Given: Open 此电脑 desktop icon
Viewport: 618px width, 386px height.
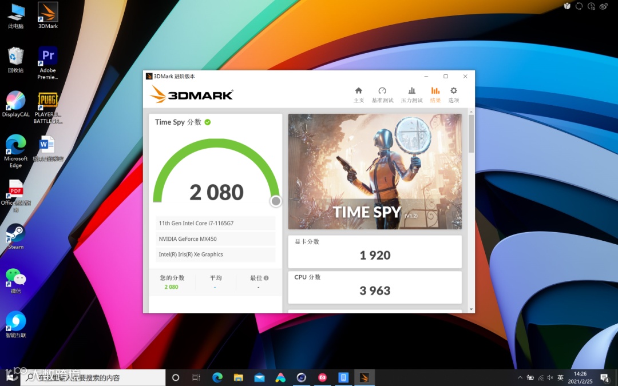Looking at the screenshot, I should tap(16, 16).
